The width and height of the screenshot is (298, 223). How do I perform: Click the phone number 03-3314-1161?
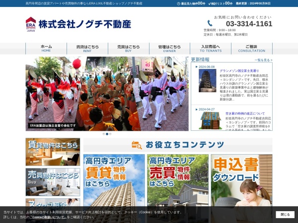[x=249, y=24]
